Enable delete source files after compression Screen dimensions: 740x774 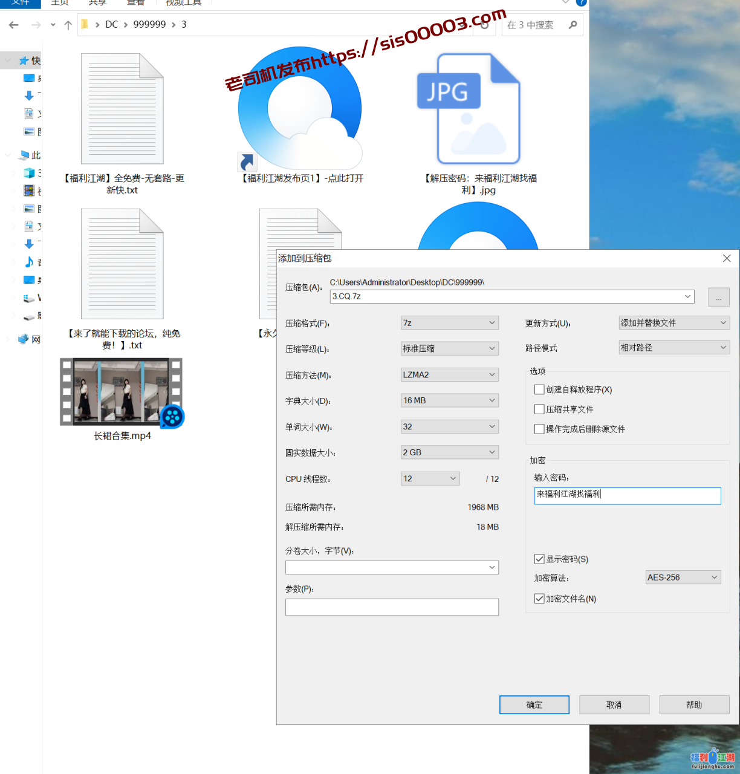(539, 429)
